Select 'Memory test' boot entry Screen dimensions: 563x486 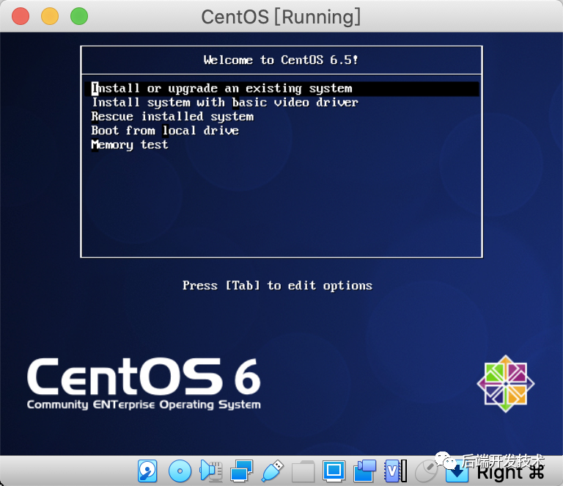point(130,145)
